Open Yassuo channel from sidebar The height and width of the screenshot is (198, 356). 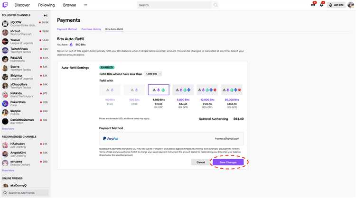tap(25, 41)
